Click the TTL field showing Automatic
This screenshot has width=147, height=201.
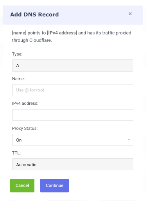click(73, 164)
